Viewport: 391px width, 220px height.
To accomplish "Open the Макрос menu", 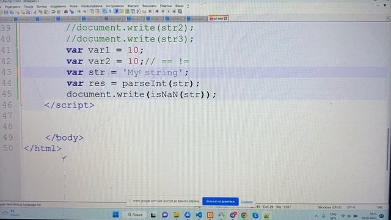I will coord(133,6).
